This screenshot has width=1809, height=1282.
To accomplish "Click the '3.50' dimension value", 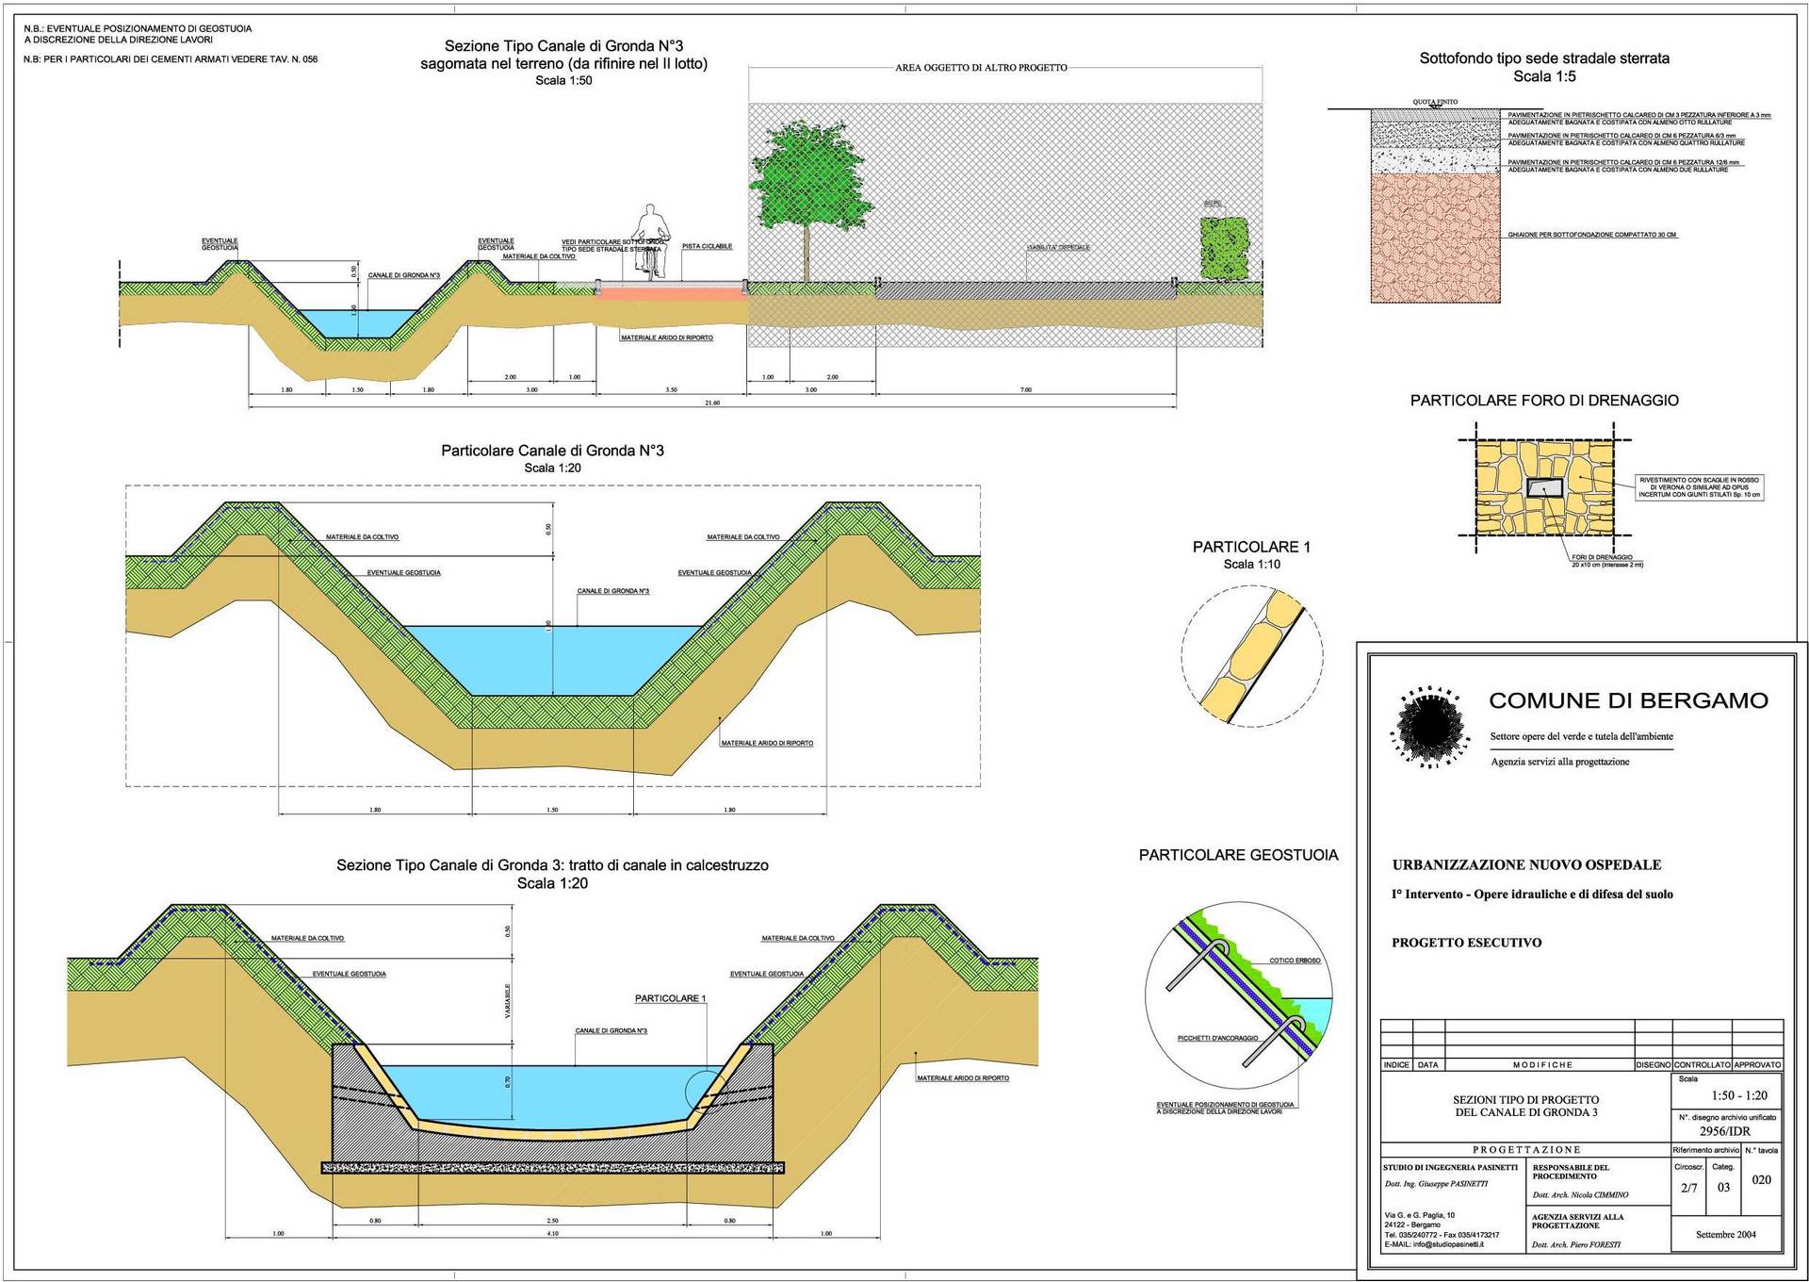I will tap(671, 389).
